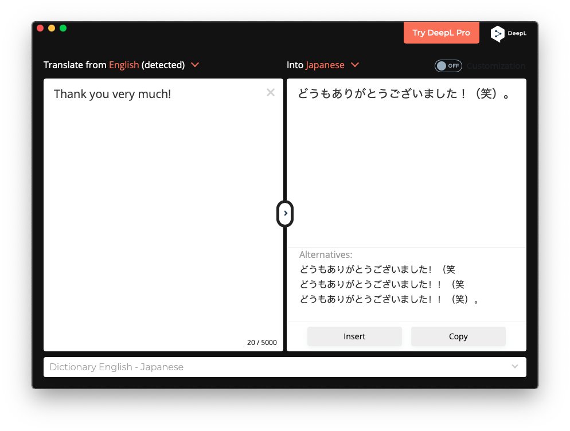Expand the source language dropdown chevron

point(195,65)
